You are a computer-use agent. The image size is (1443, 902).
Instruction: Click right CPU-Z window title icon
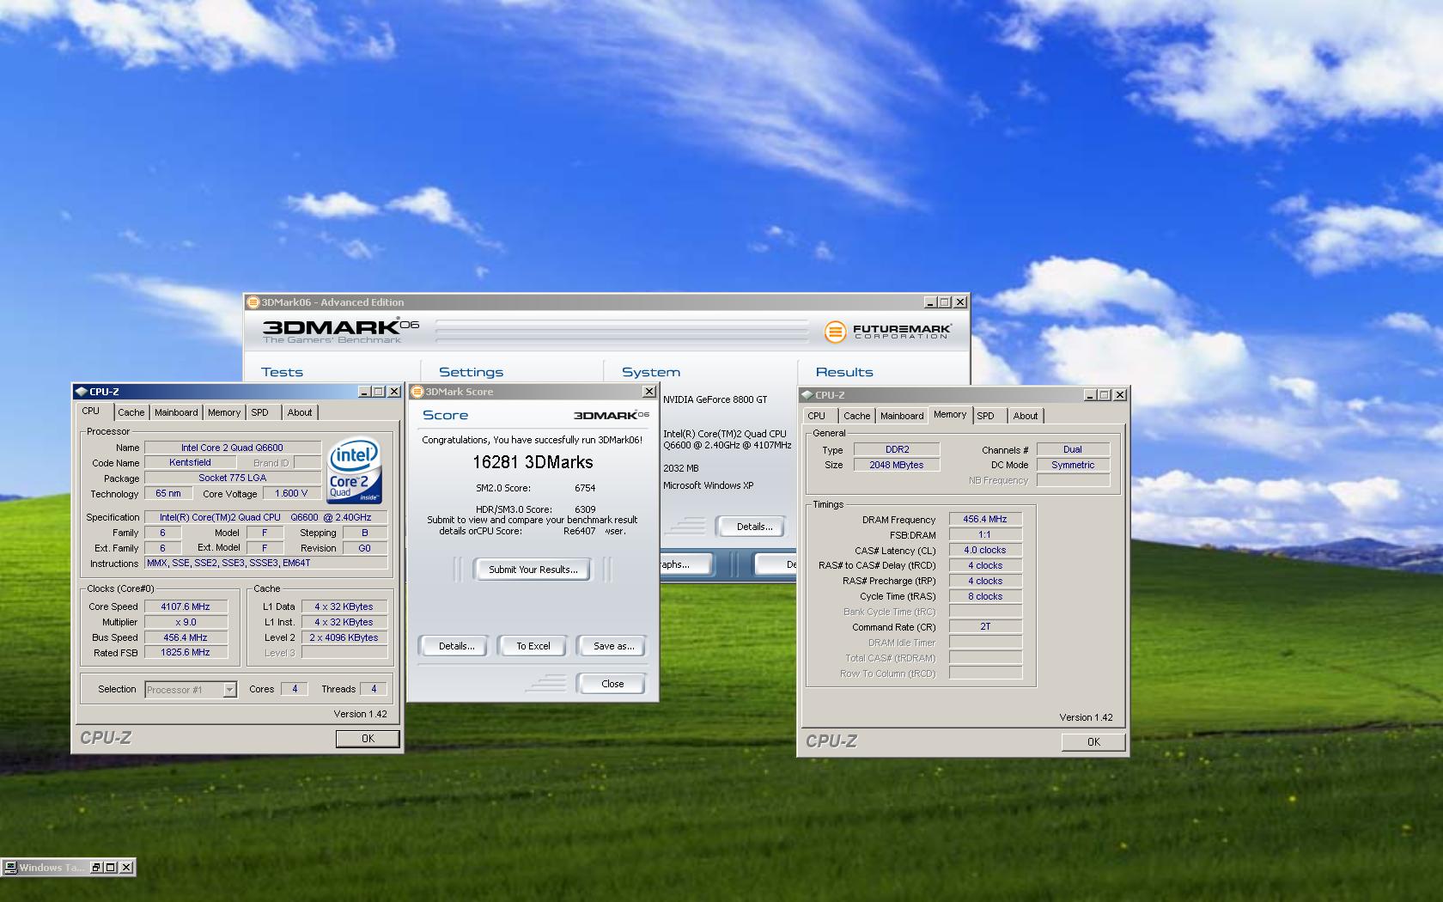tap(807, 395)
